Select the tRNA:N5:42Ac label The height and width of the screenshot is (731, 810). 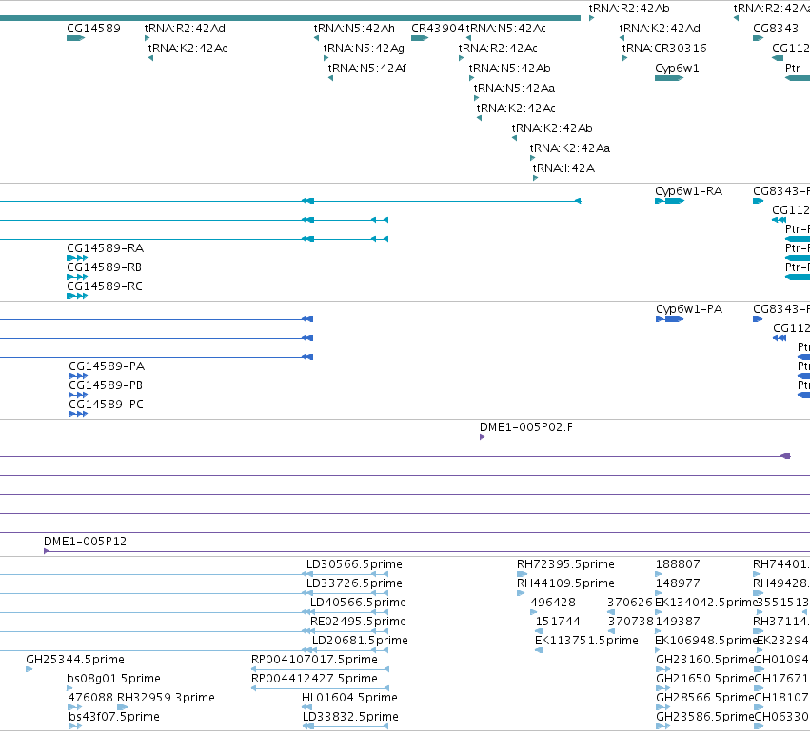[x=505, y=29]
